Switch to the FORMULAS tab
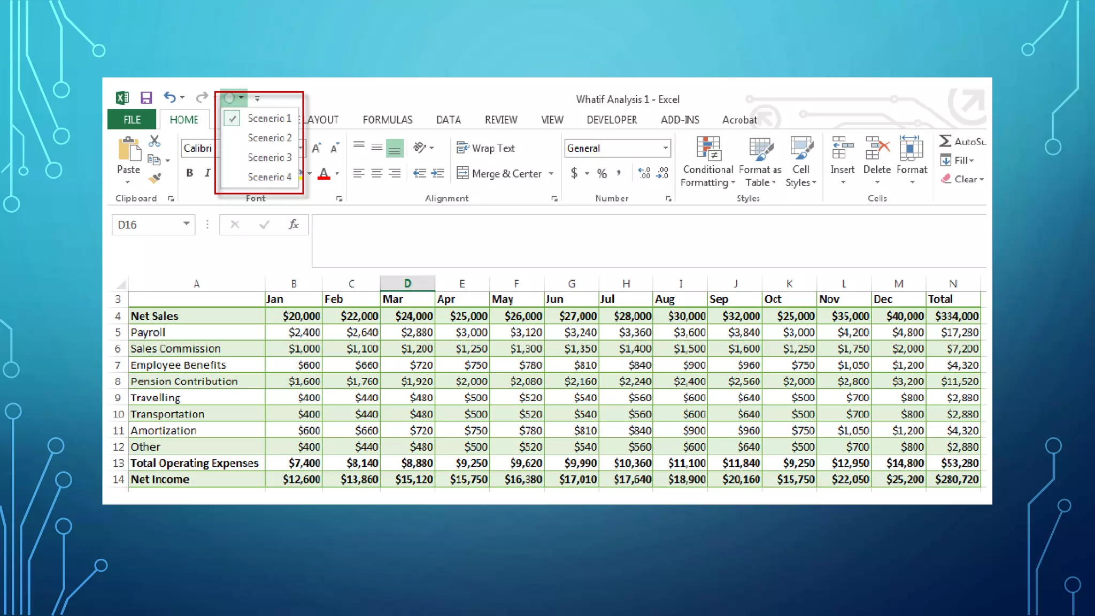 387,120
